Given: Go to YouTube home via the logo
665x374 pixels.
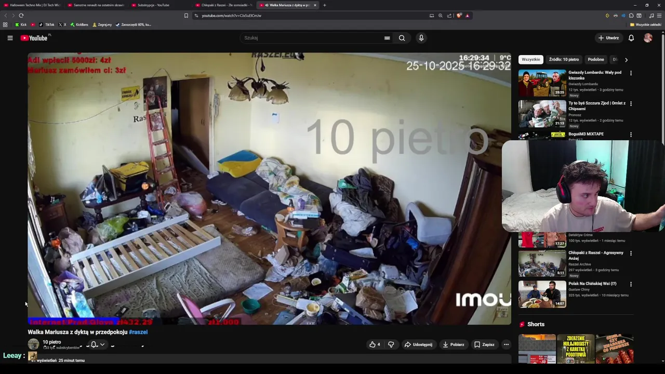Looking at the screenshot, I should (x=34, y=38).
